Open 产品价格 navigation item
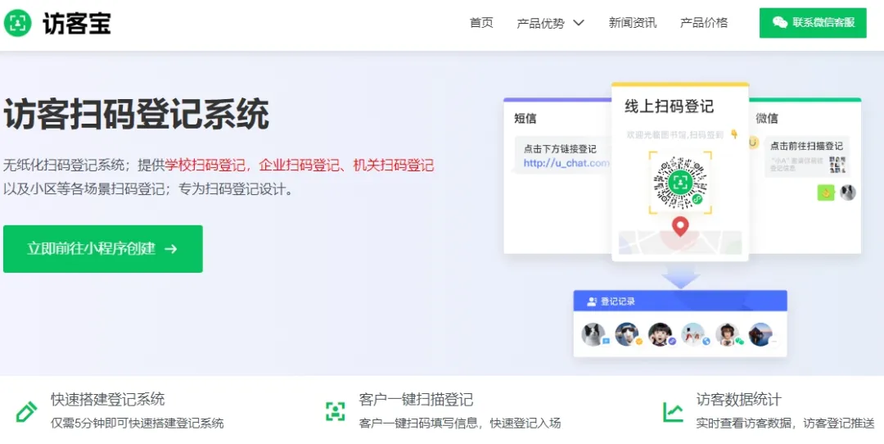Image resolution: width=884 pixels, height=444 pixels. tap(704, 23)
